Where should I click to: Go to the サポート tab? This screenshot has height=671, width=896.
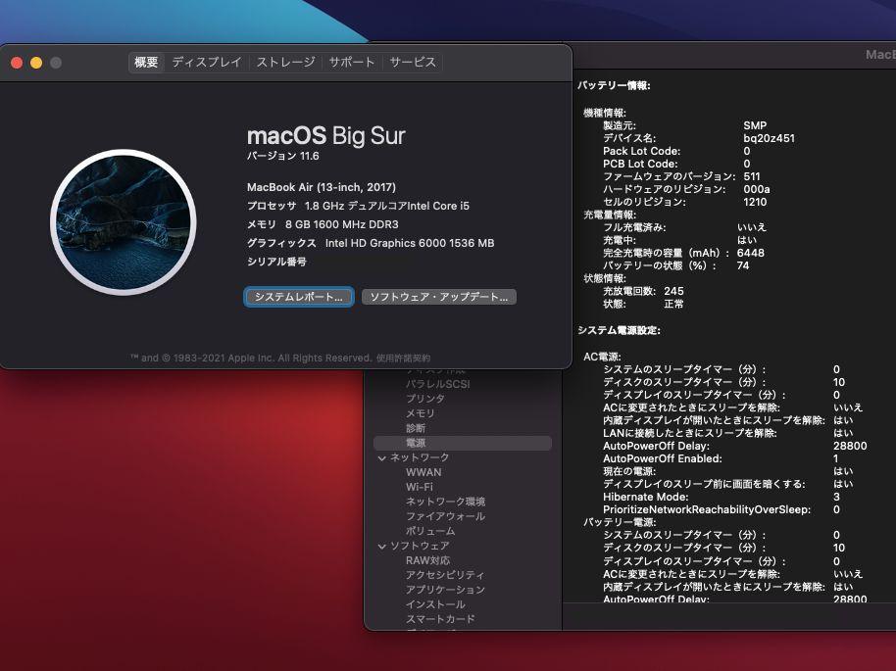coord(351,63)
